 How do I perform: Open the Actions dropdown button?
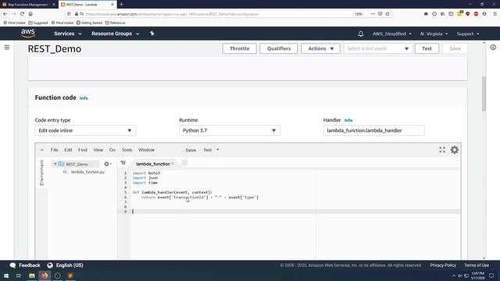pyautogui.click(x=320, y=48)
